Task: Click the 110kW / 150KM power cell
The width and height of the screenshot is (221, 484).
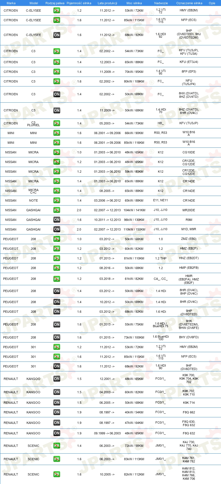Action: (x=135, y=229)
